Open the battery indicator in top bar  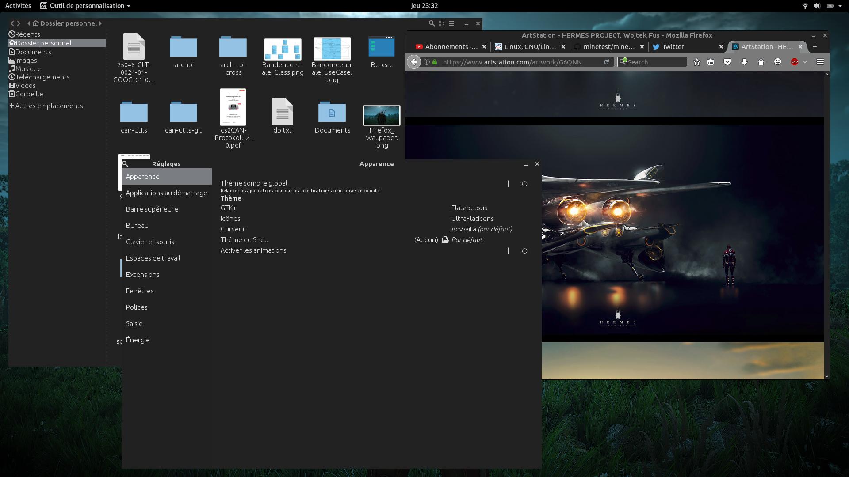pyautogui.click(x=830, y=6)
